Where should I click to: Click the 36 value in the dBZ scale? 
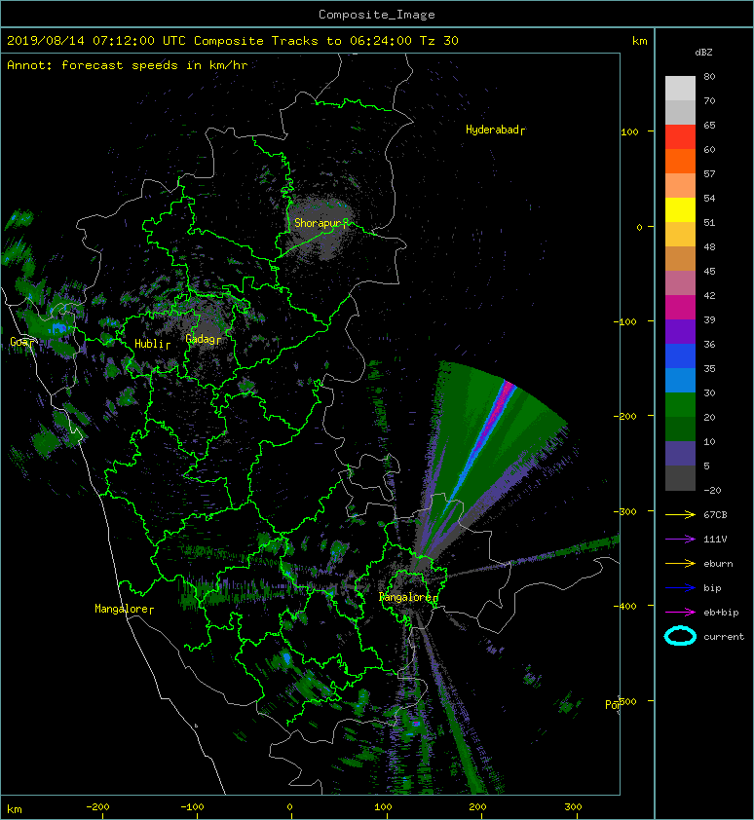pyautogui.click(x=709, y=344)
